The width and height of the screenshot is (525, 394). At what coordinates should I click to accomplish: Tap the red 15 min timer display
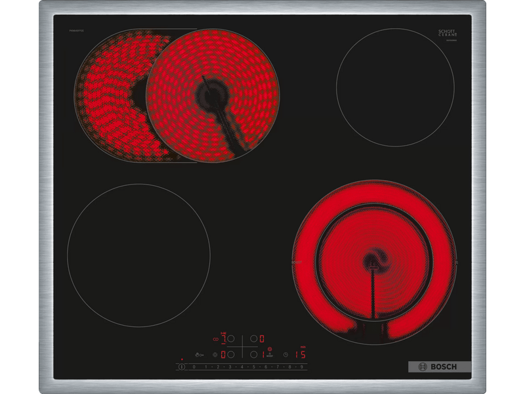click(301, 355)
